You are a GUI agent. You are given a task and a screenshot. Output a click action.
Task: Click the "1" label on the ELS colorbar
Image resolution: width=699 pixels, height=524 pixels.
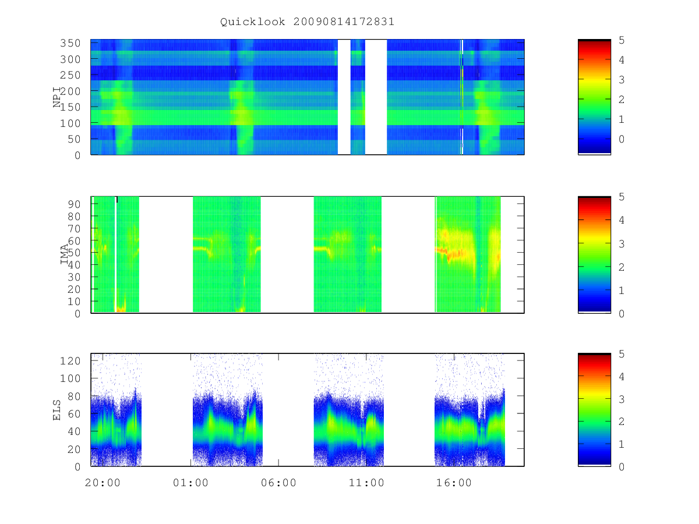pos(622,444)
